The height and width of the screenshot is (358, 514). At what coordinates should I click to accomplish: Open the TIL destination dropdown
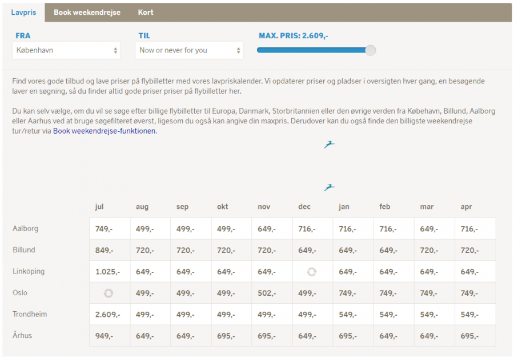(189, 50)
